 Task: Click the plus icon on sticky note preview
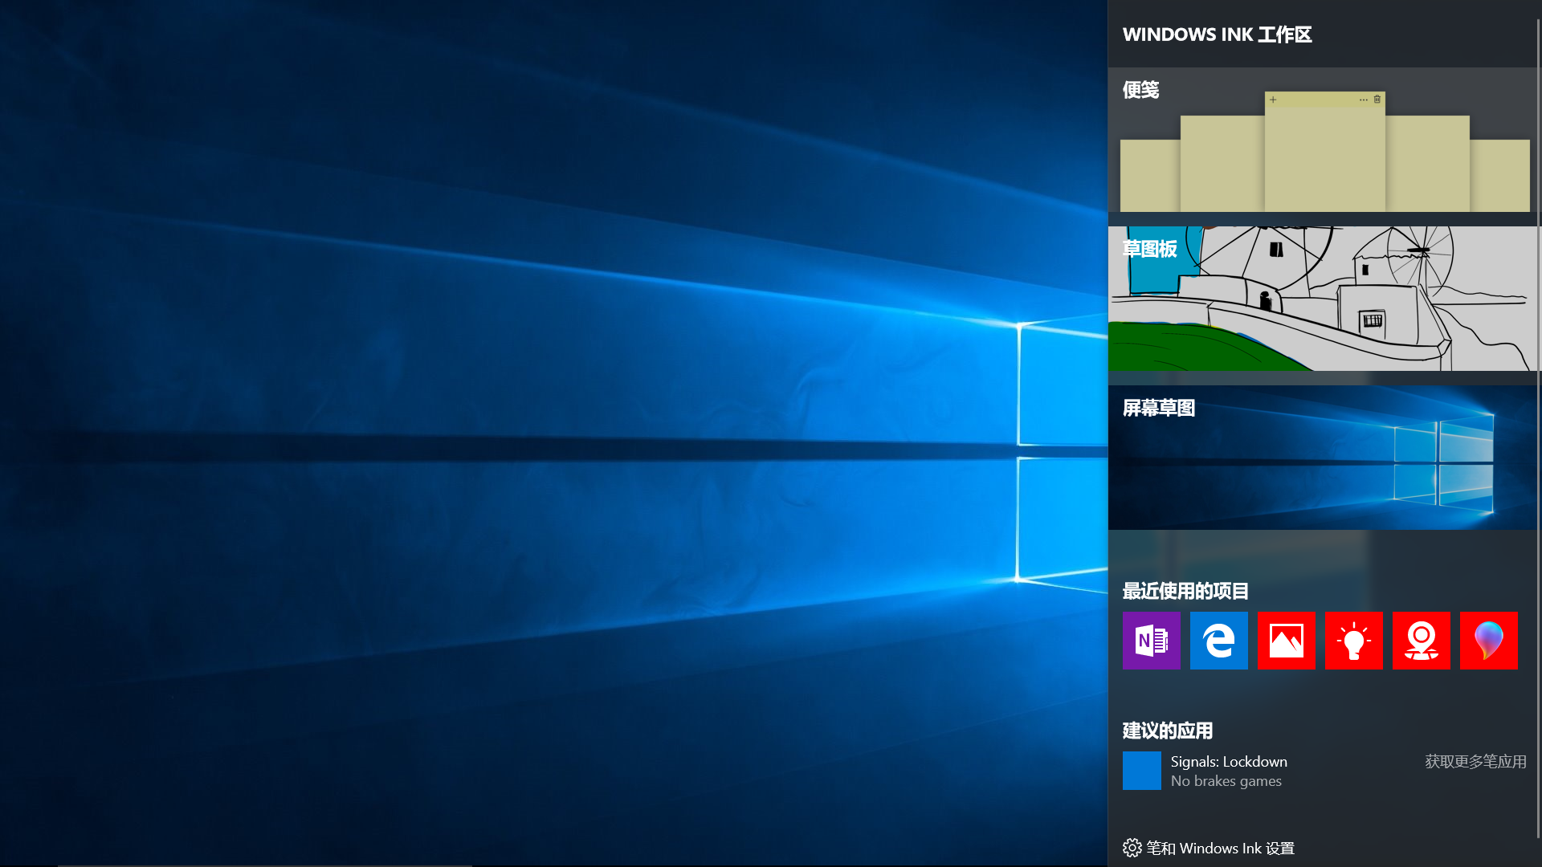1273,100
